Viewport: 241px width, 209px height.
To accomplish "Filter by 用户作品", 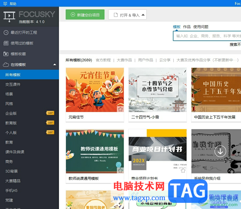I will point(145,60).
